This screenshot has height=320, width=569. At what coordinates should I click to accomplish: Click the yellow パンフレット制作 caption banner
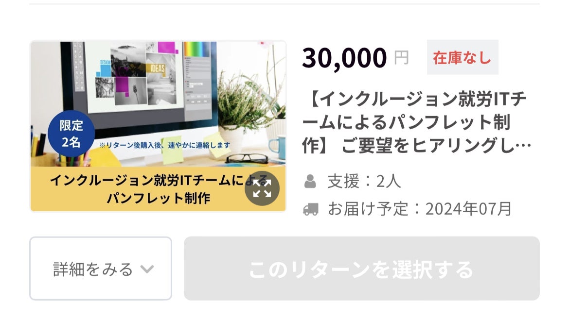click(158, 189)
